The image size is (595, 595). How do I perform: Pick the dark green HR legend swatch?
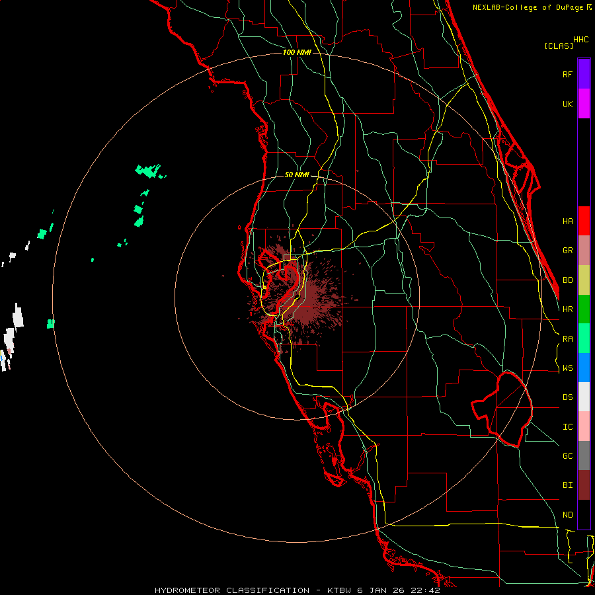584,309
